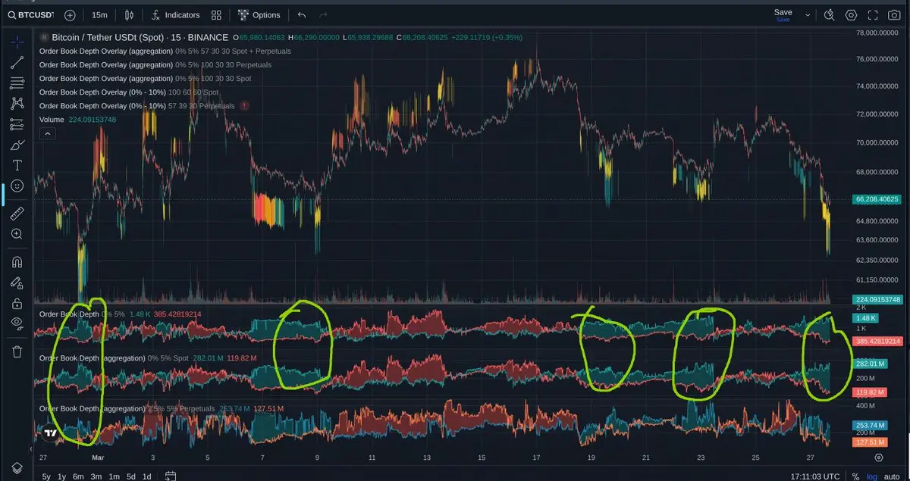Set date range to 3m

[96, 476]
